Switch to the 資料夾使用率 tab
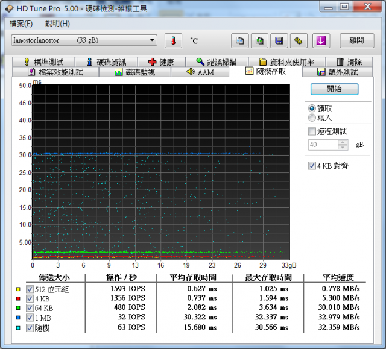Screen dimensions: 386x349 click(x=287, y=62)
